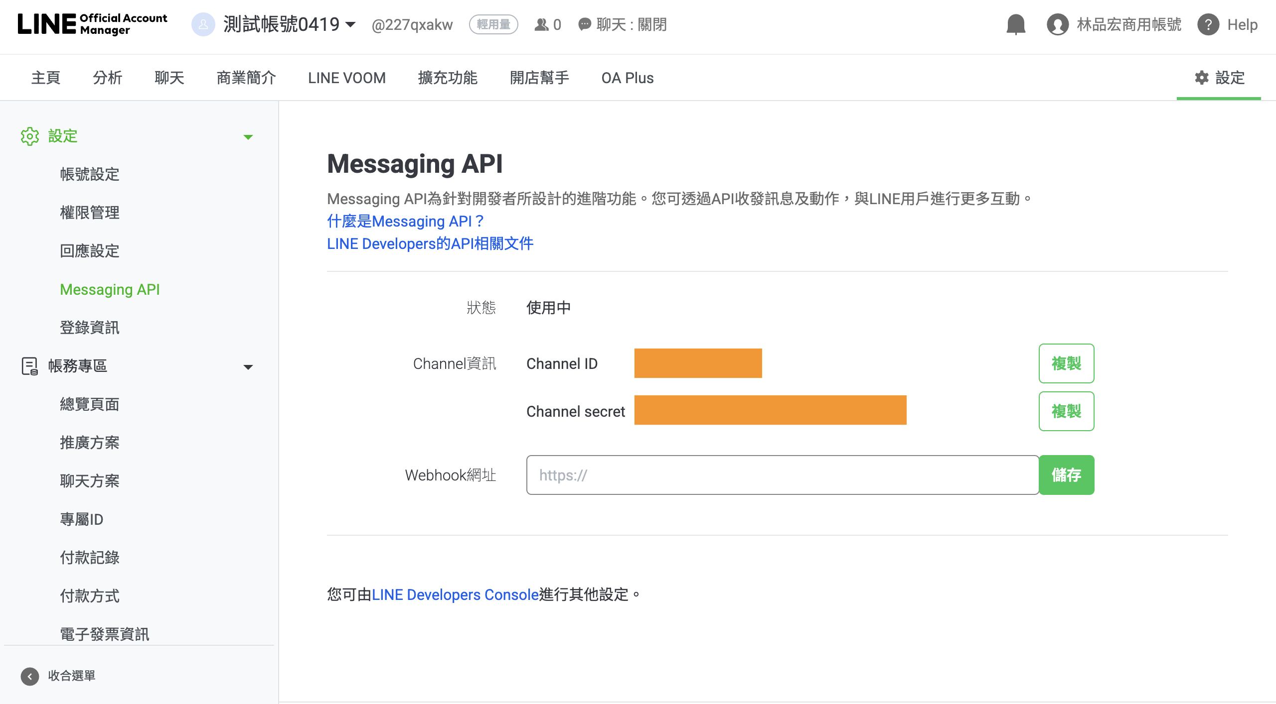Copy the Channel ID with 複製

coord(1067,363)
